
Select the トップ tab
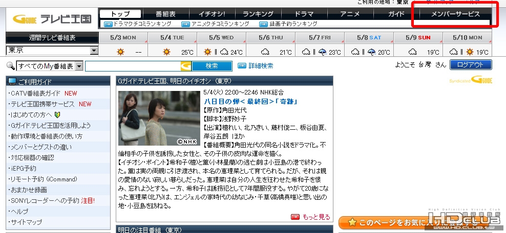[x=120, y=14]
